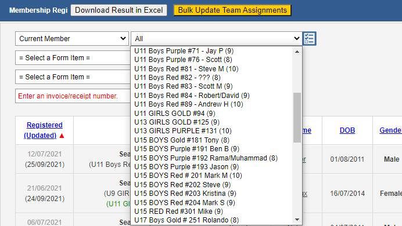Image resolution: width=402 pixels, height=226 pixels.
Task: Collapse the All team filter dropdown
Action: [x=216, y=39]
